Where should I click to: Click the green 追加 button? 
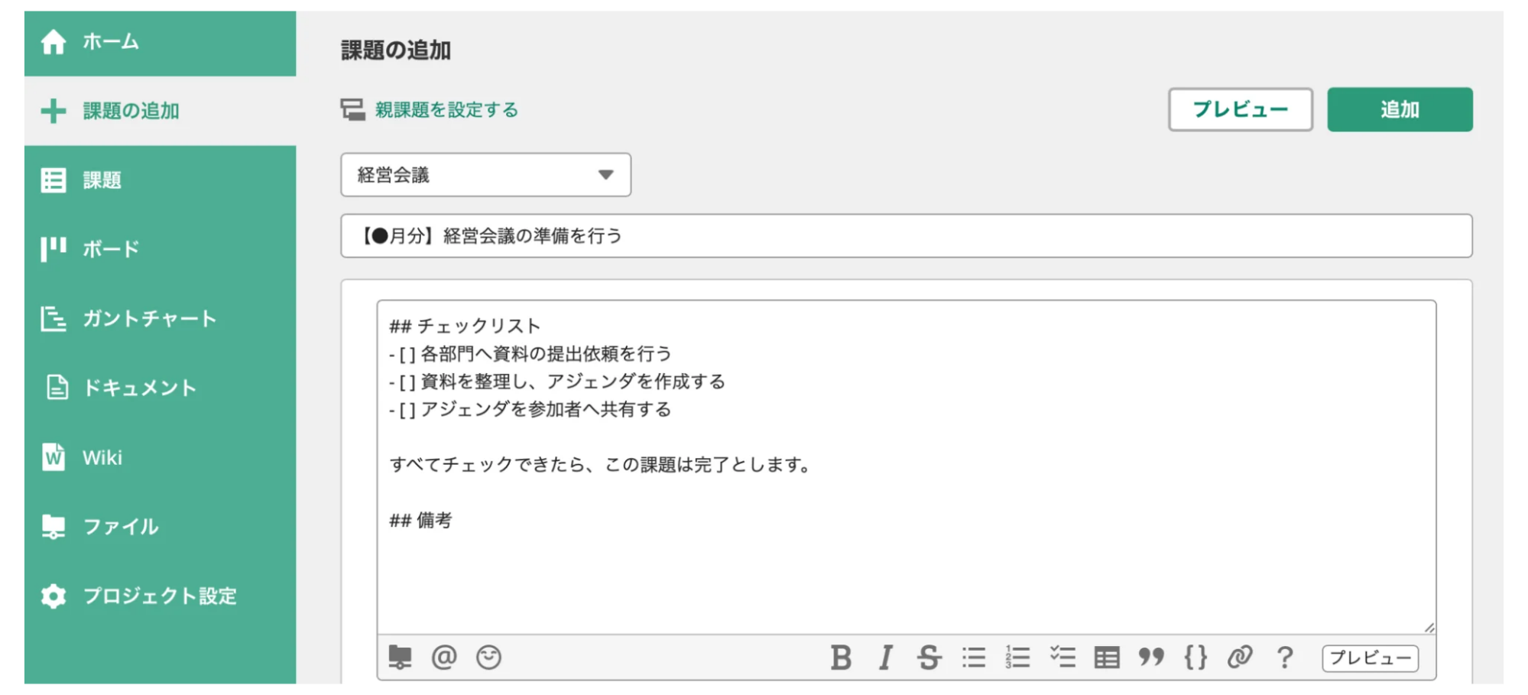tap(1400, 109)
